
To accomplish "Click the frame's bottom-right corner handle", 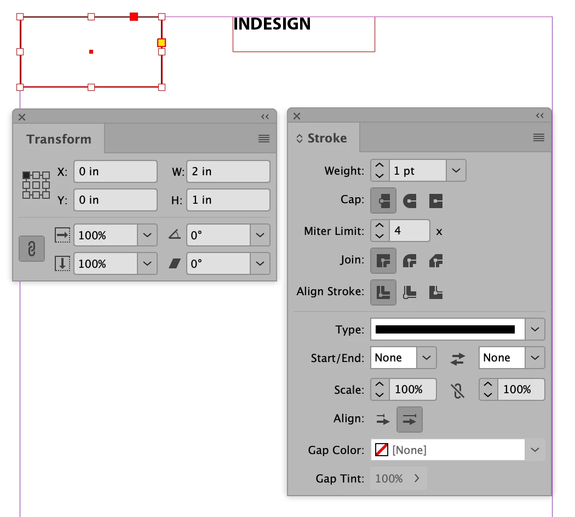I will 162,87.
